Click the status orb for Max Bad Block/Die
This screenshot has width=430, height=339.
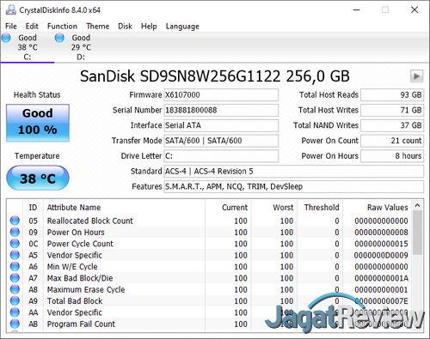(x=15, y=278)
